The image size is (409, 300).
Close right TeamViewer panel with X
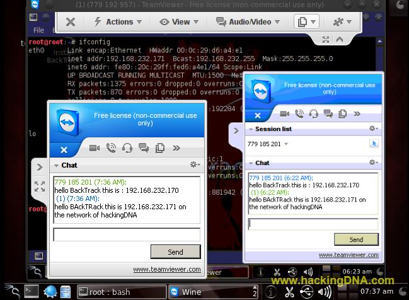click(x=258, y=115)
